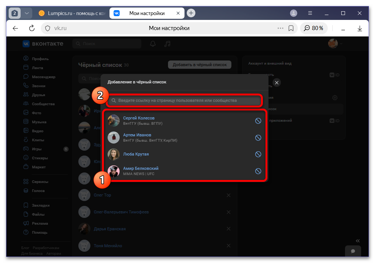
Task: Click the Голоса coins icon
Action: [26, 190]
